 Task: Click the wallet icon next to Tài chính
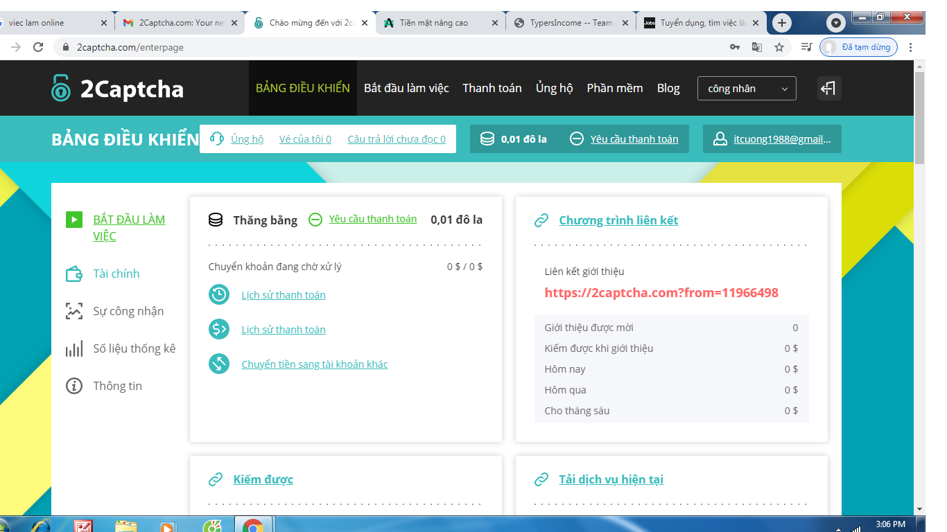tap(74, 274)
